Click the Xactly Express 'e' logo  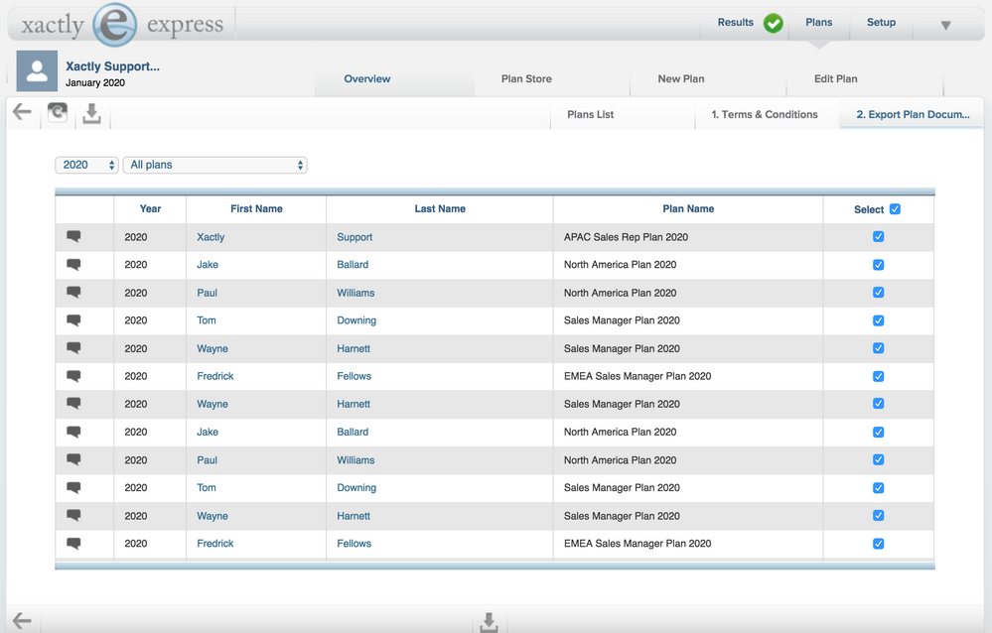[114, 25]
